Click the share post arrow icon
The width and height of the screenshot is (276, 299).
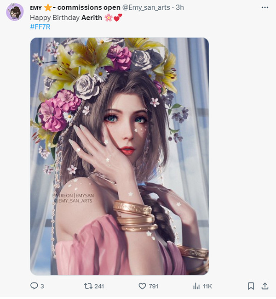pos(264,286)
